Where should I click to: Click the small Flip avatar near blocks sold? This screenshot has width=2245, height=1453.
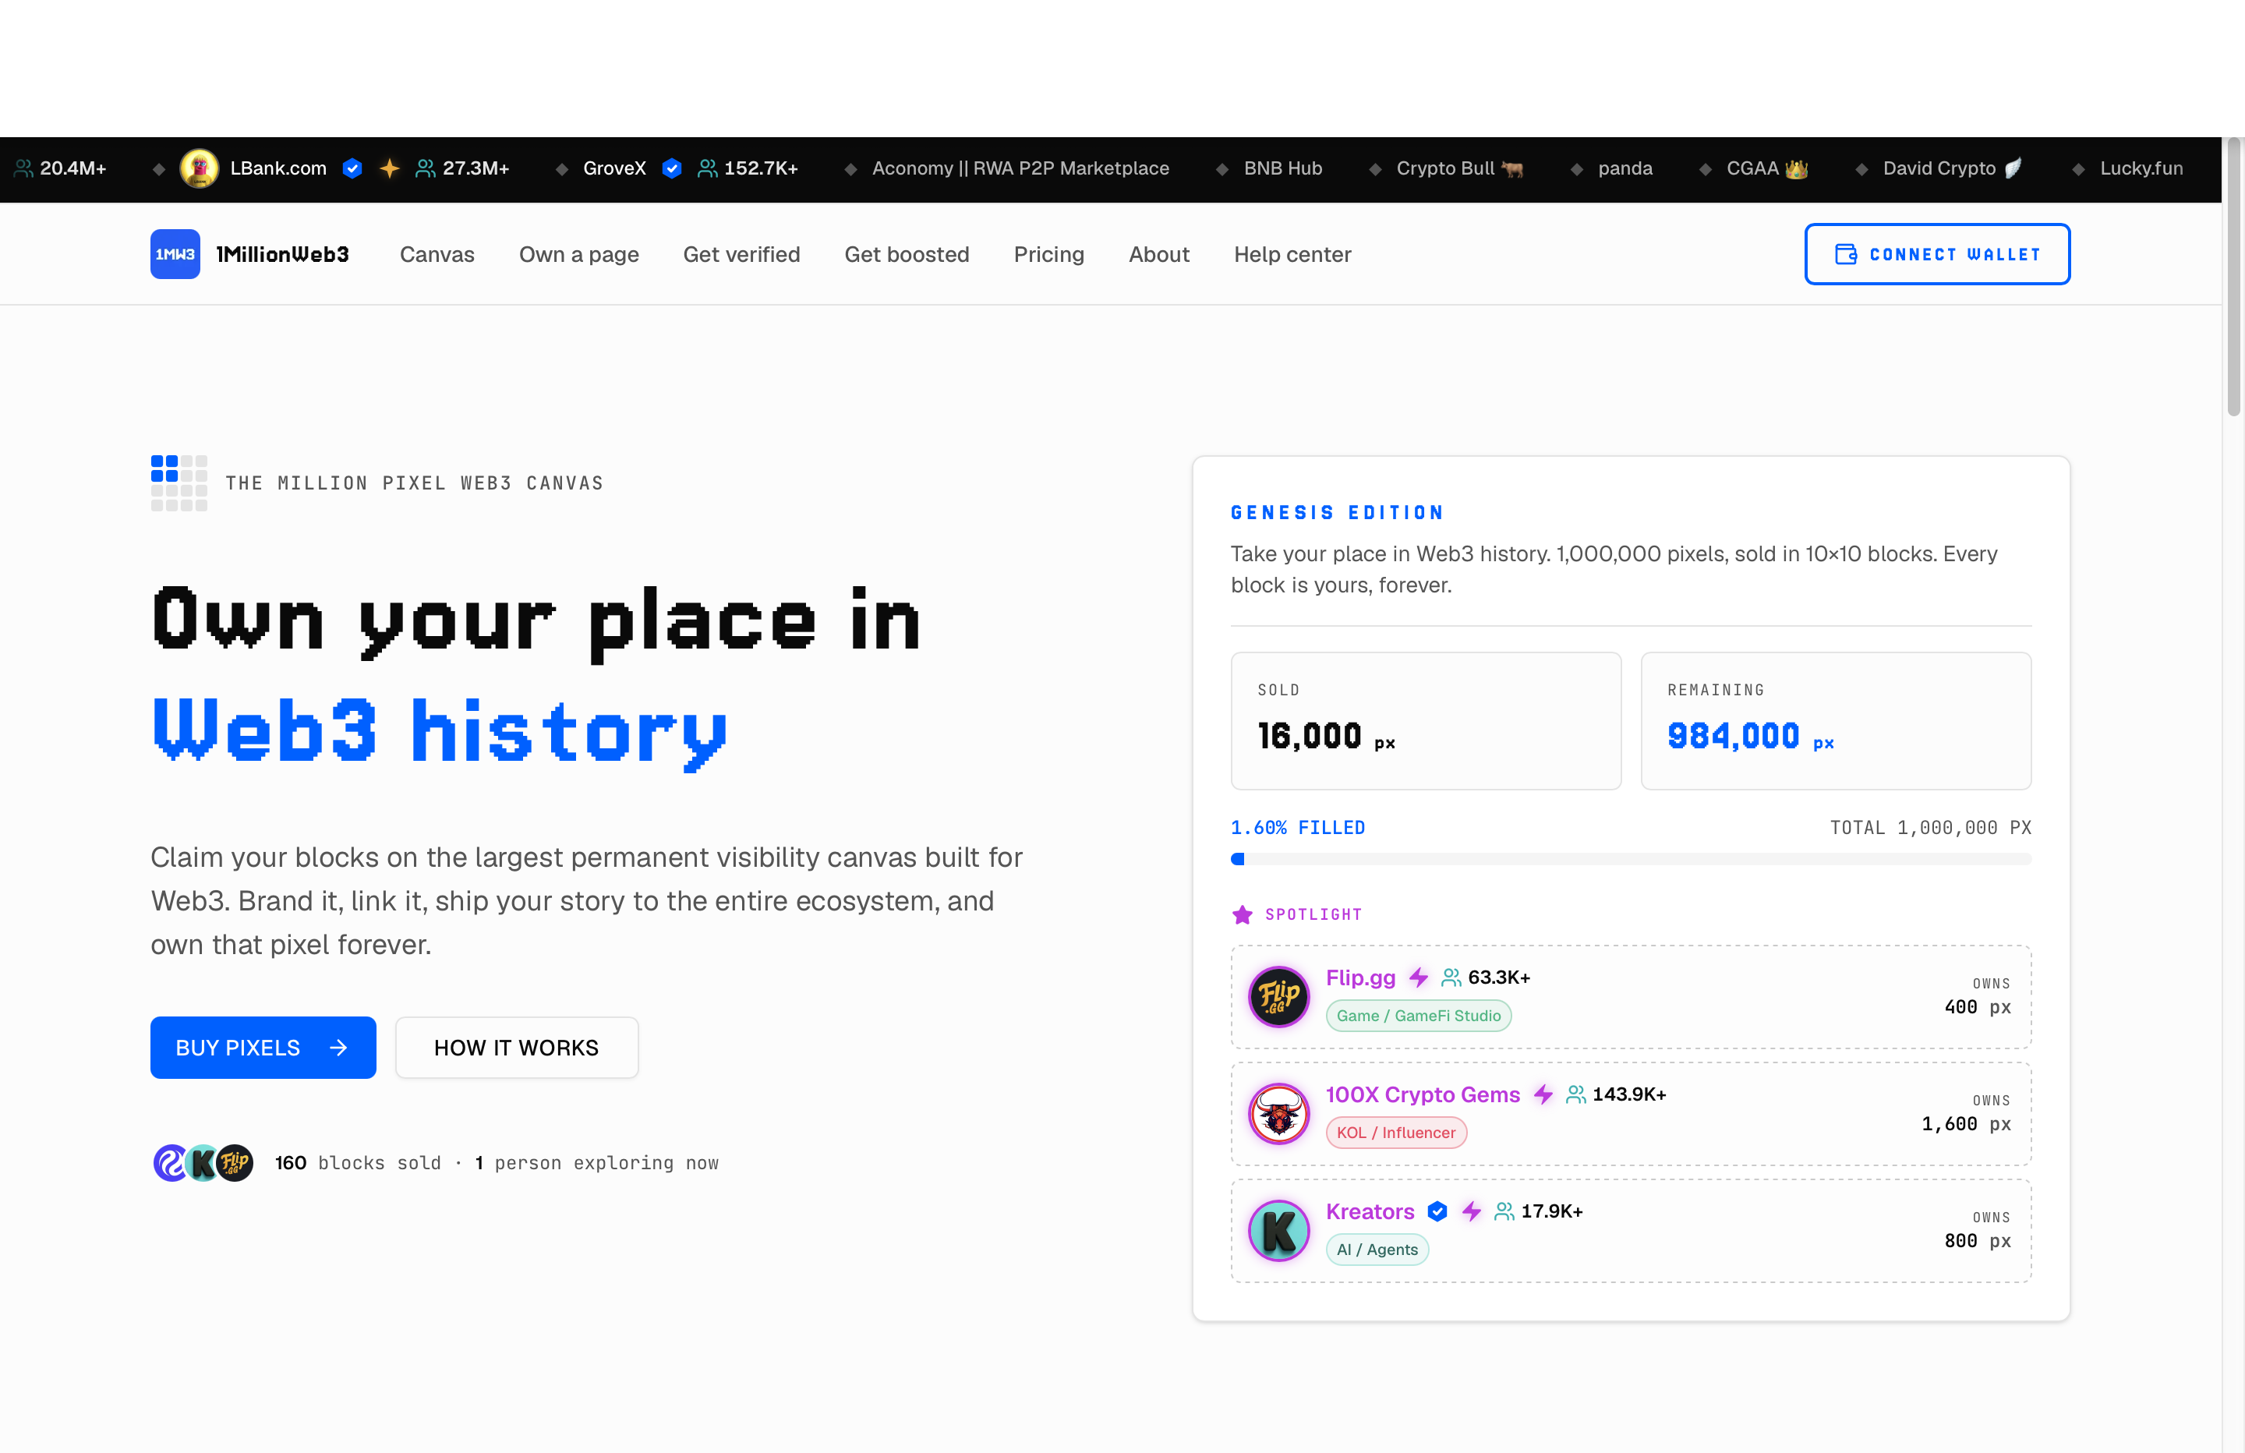coord(235,1162)
